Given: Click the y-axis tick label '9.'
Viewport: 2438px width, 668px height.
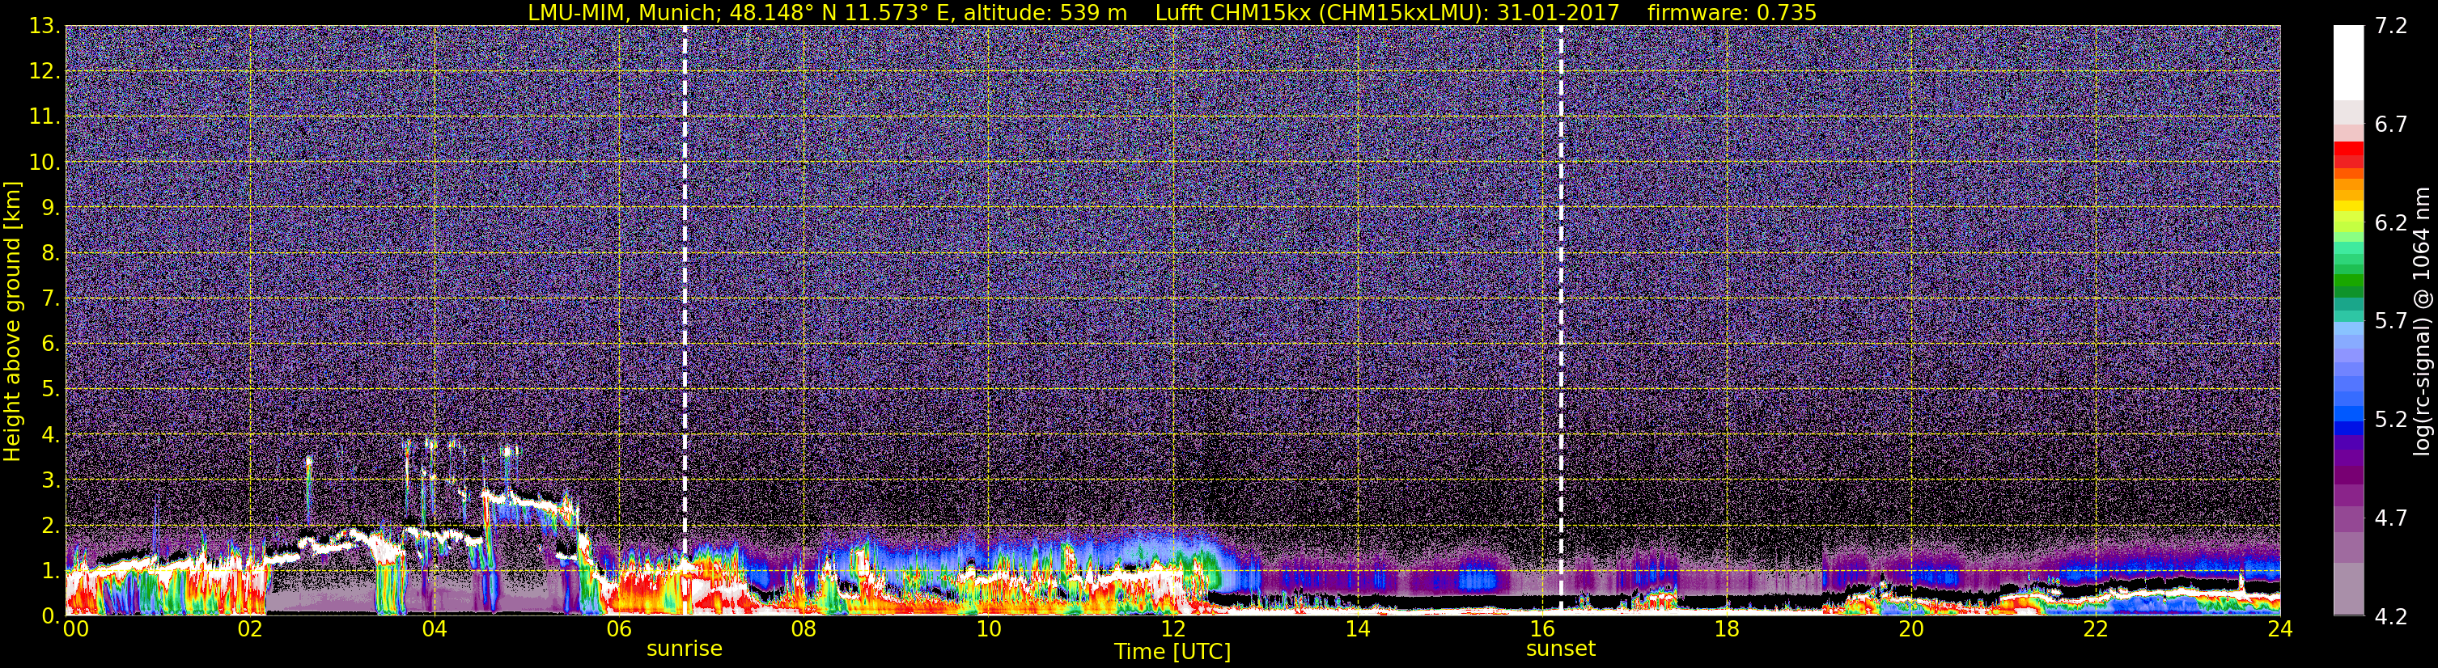Looking at the screenshot, I should (x=50, y=207).
